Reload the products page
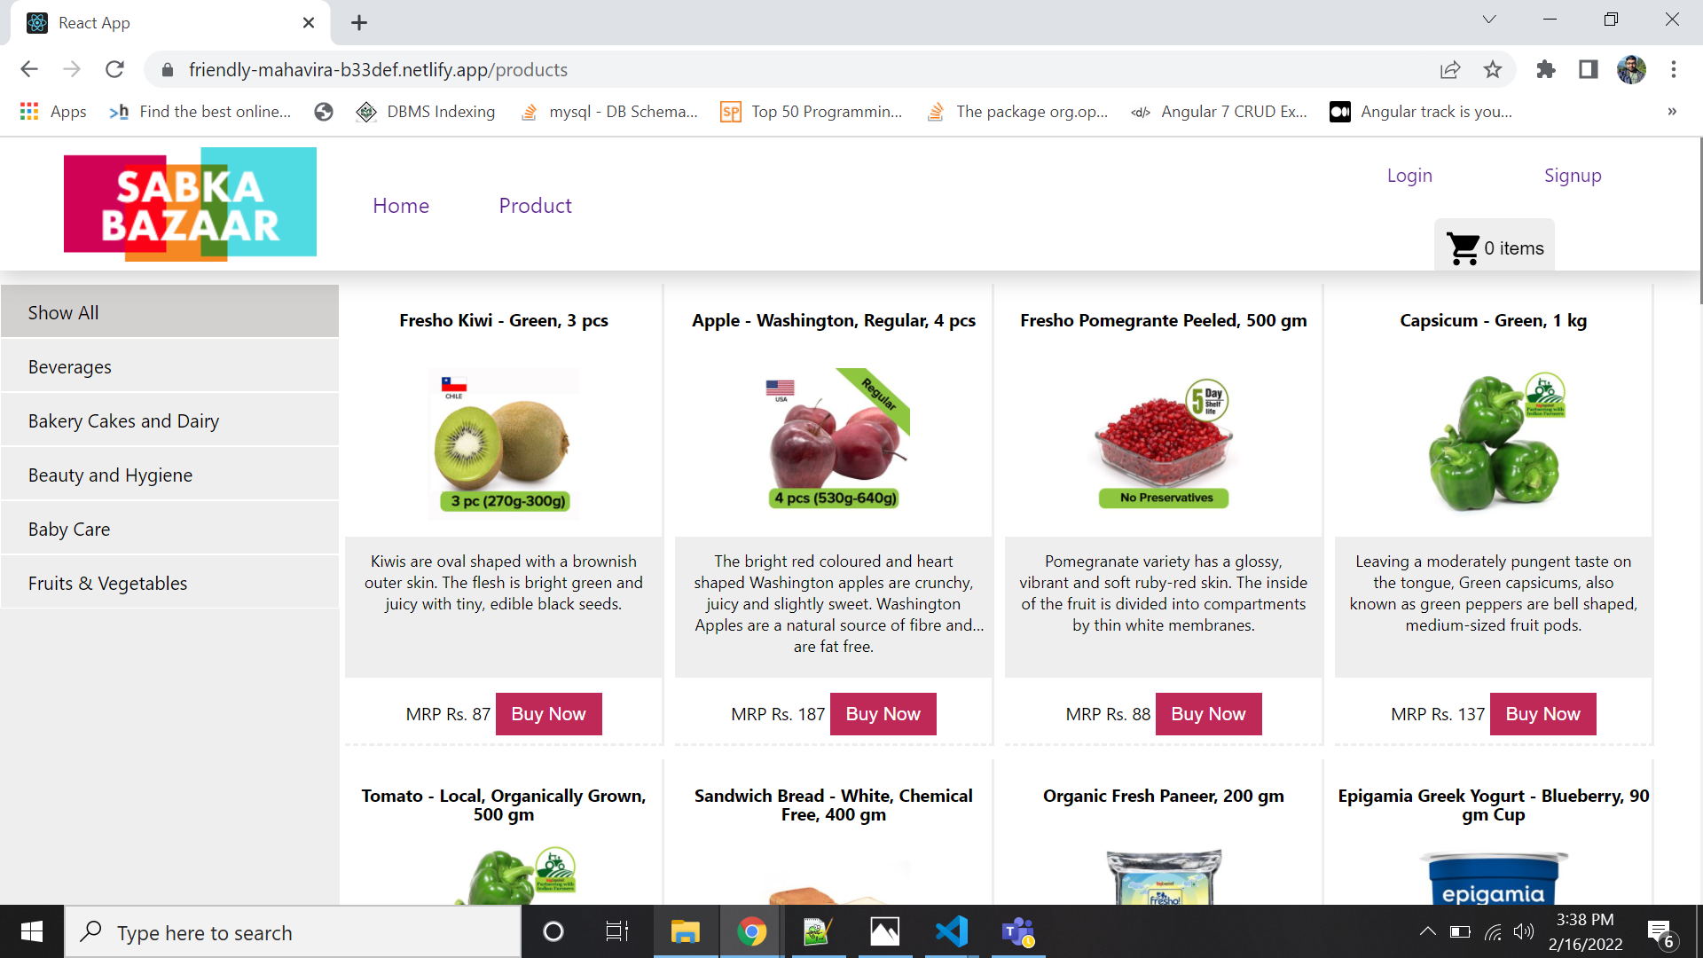 click(x=115, y=69)
